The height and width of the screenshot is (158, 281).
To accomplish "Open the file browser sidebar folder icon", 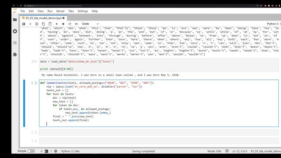I will click(15, 19).
